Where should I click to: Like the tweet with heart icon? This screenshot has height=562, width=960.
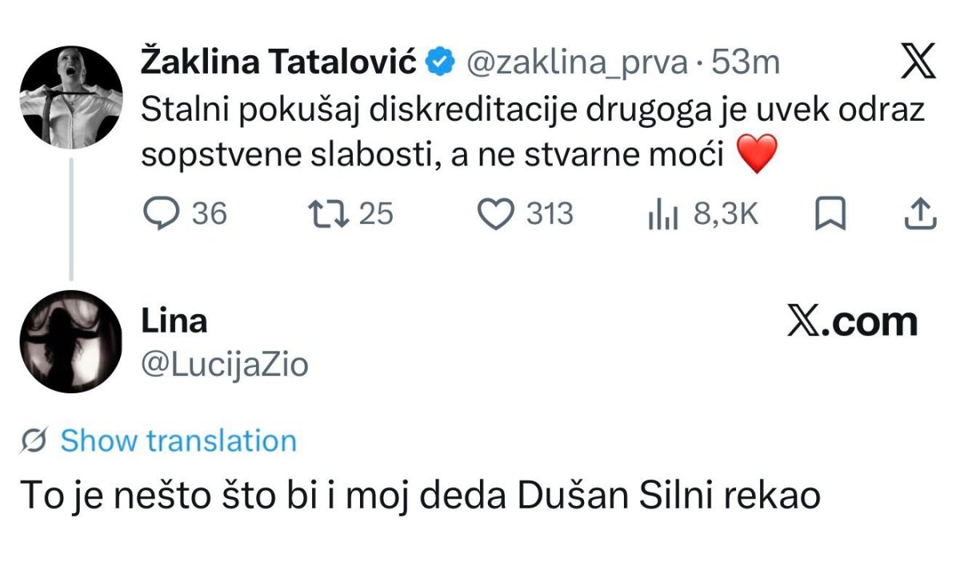pos(494,214)
